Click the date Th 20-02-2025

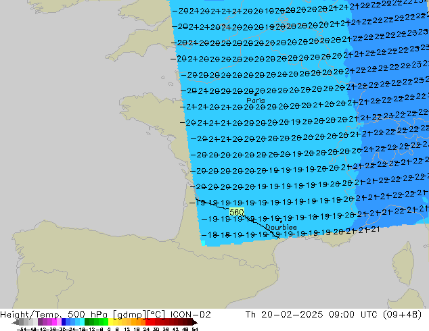pyautogui.click(x=284, y=315)
